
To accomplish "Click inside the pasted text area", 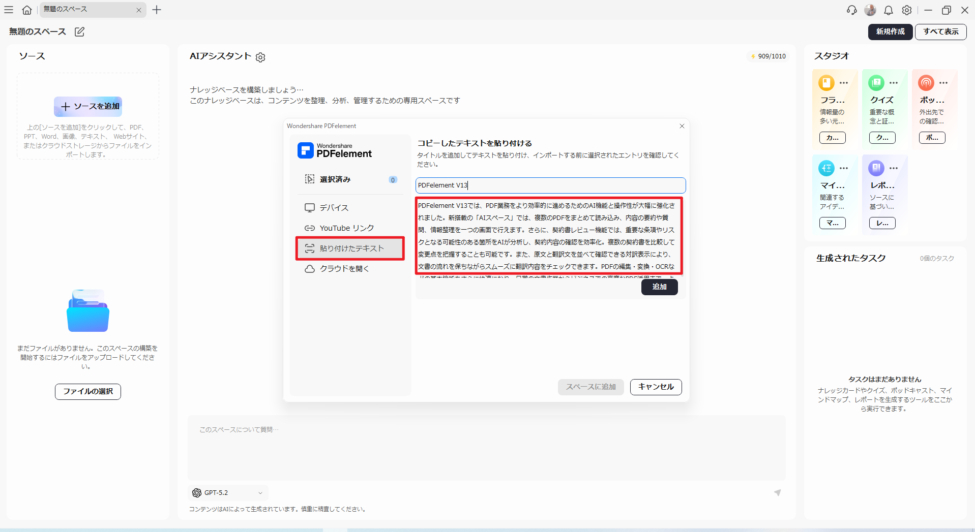I will pyautogui.click(x=548, y=236).
